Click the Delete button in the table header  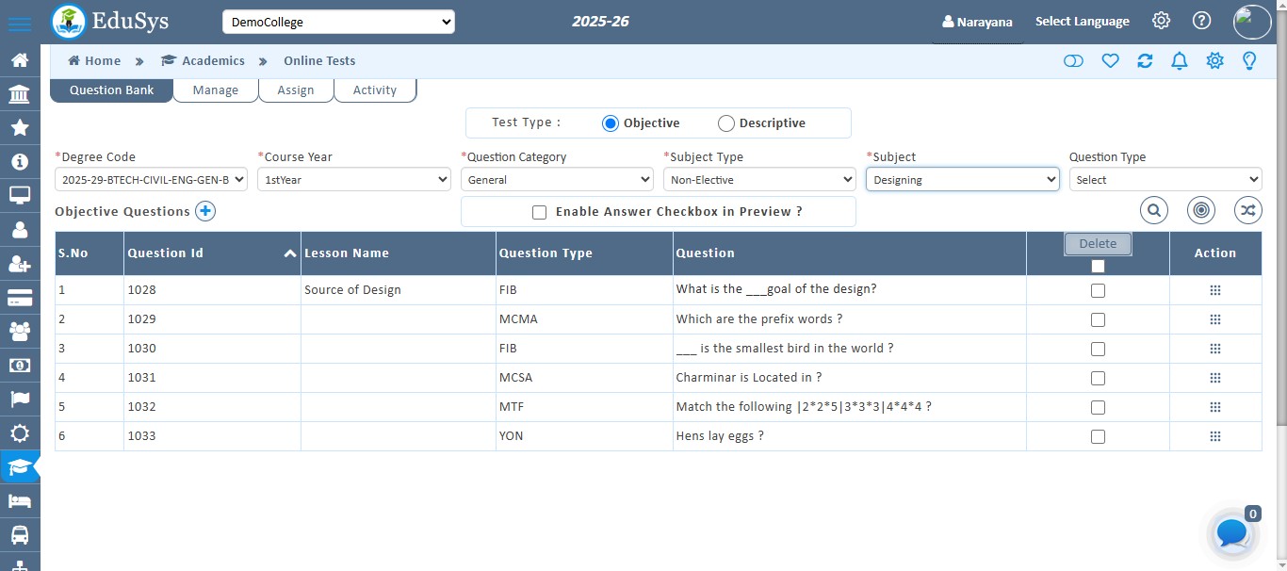(x=1098, y=243)
